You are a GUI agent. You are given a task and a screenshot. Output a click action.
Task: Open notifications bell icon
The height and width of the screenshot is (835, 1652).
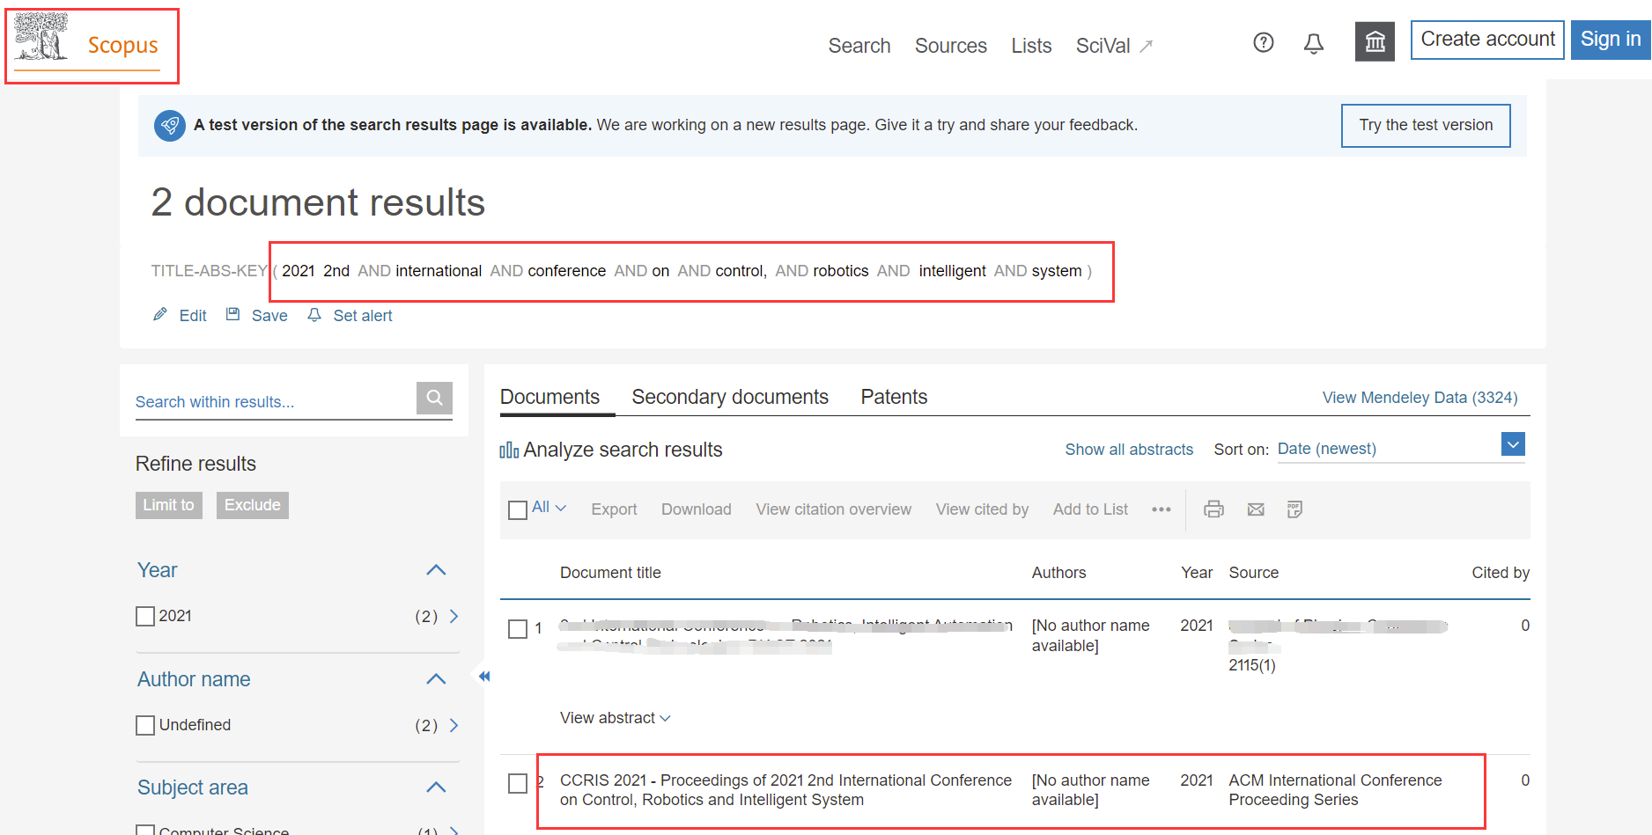coord(1314,43)
